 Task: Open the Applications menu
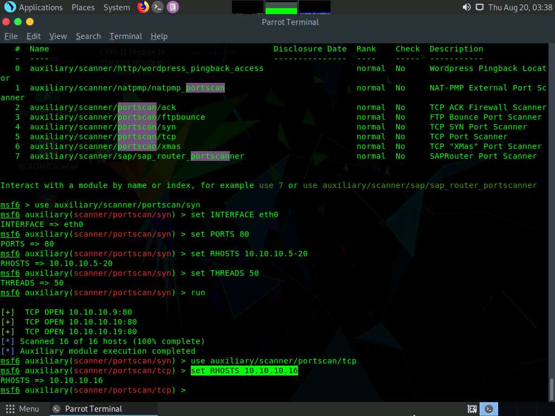41,8
